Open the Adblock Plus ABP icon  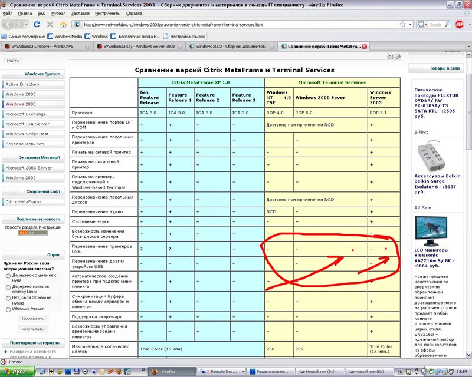coord(460,24)
